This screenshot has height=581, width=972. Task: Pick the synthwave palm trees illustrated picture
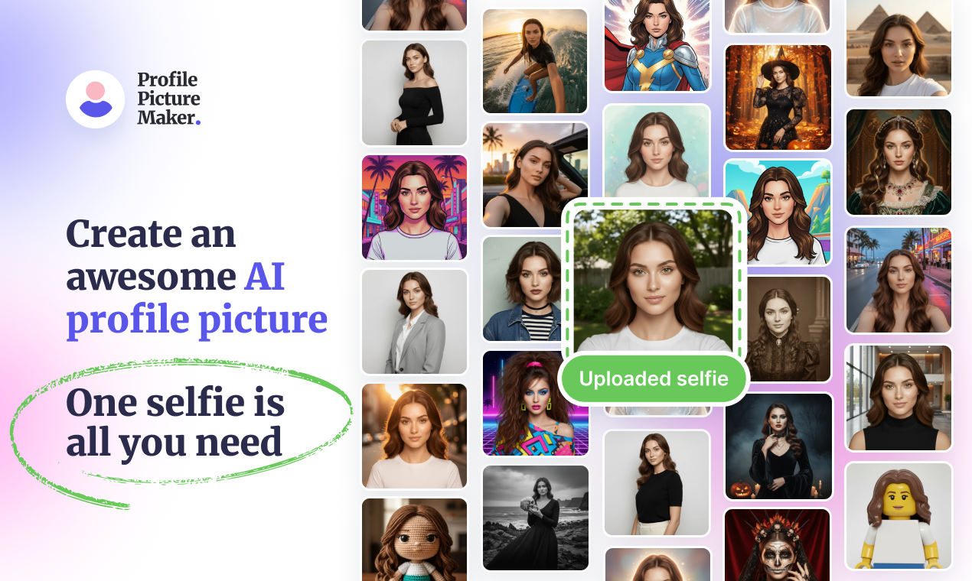pyautogui.click(x=414, y=208)
